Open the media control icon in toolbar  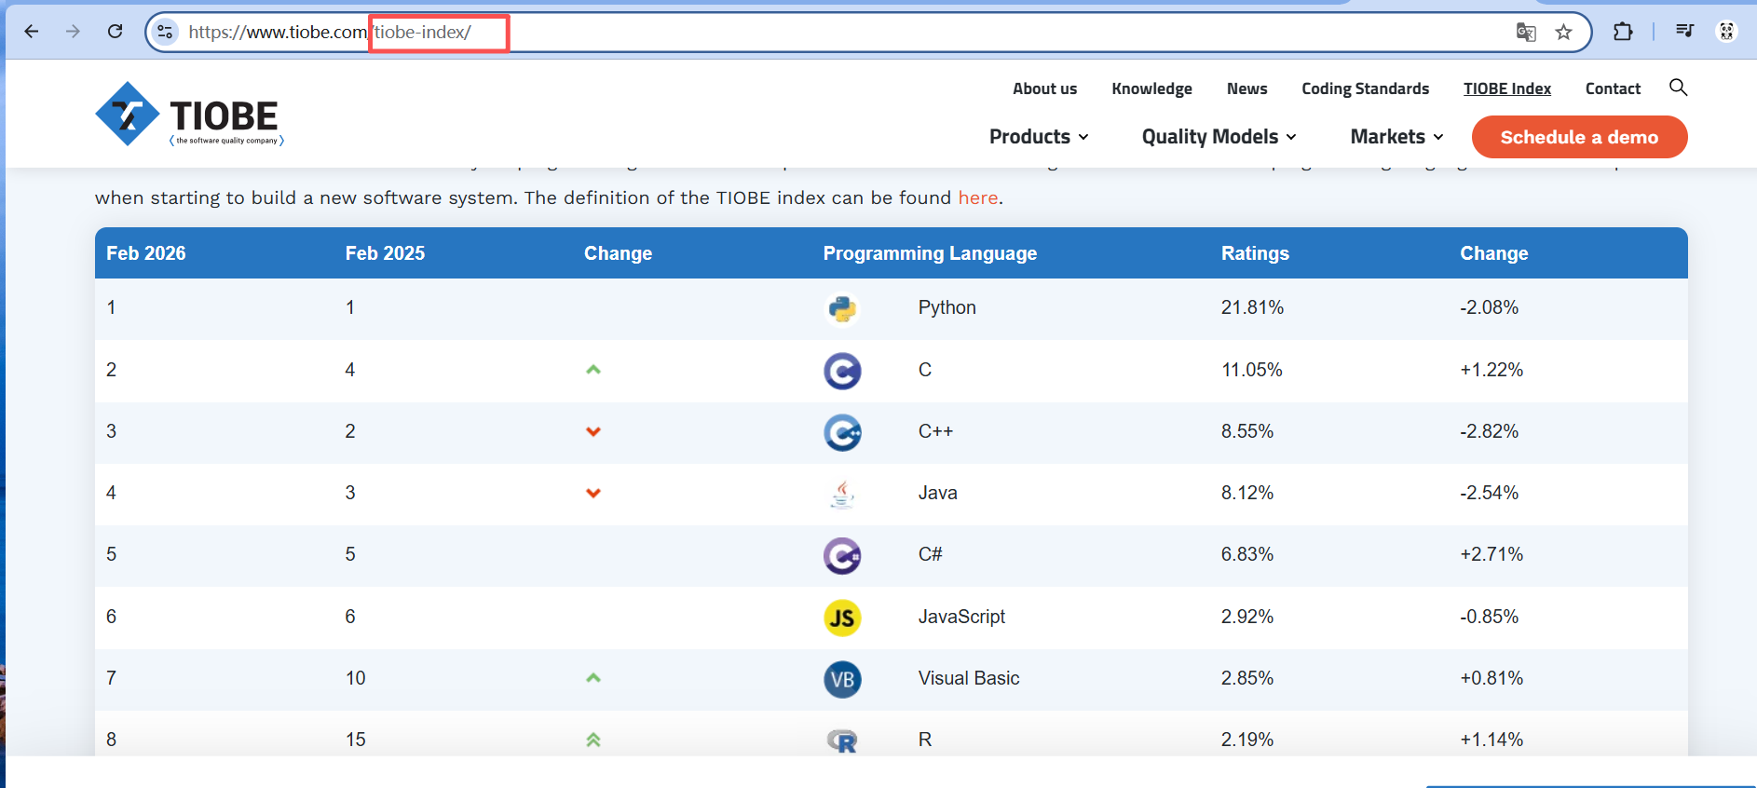[x=1684, y=32]
